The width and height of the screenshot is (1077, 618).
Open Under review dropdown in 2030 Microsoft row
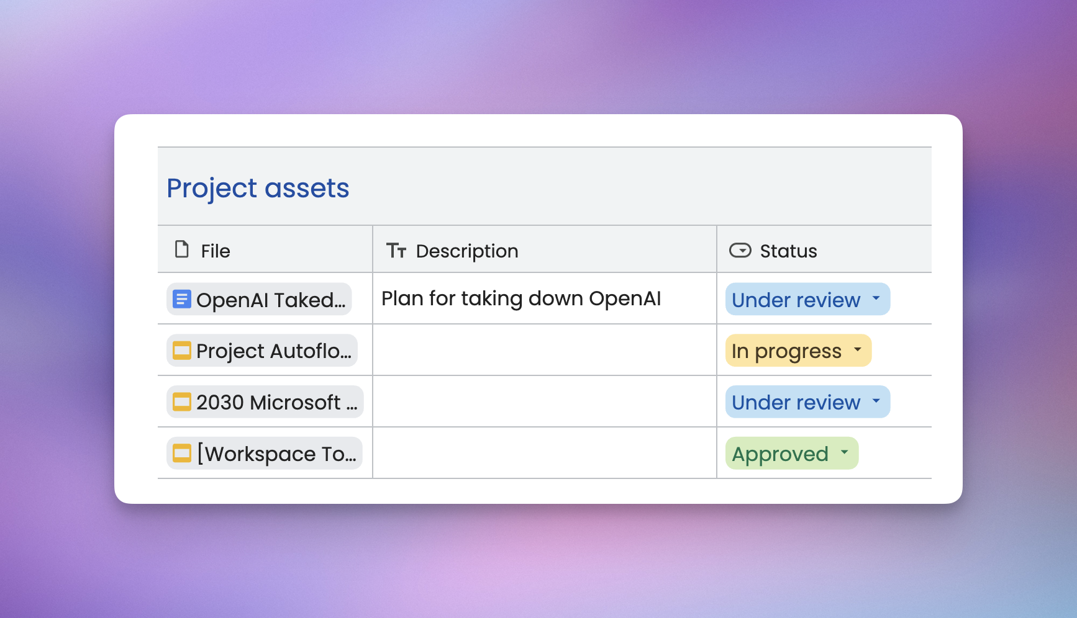pos(807,402)
